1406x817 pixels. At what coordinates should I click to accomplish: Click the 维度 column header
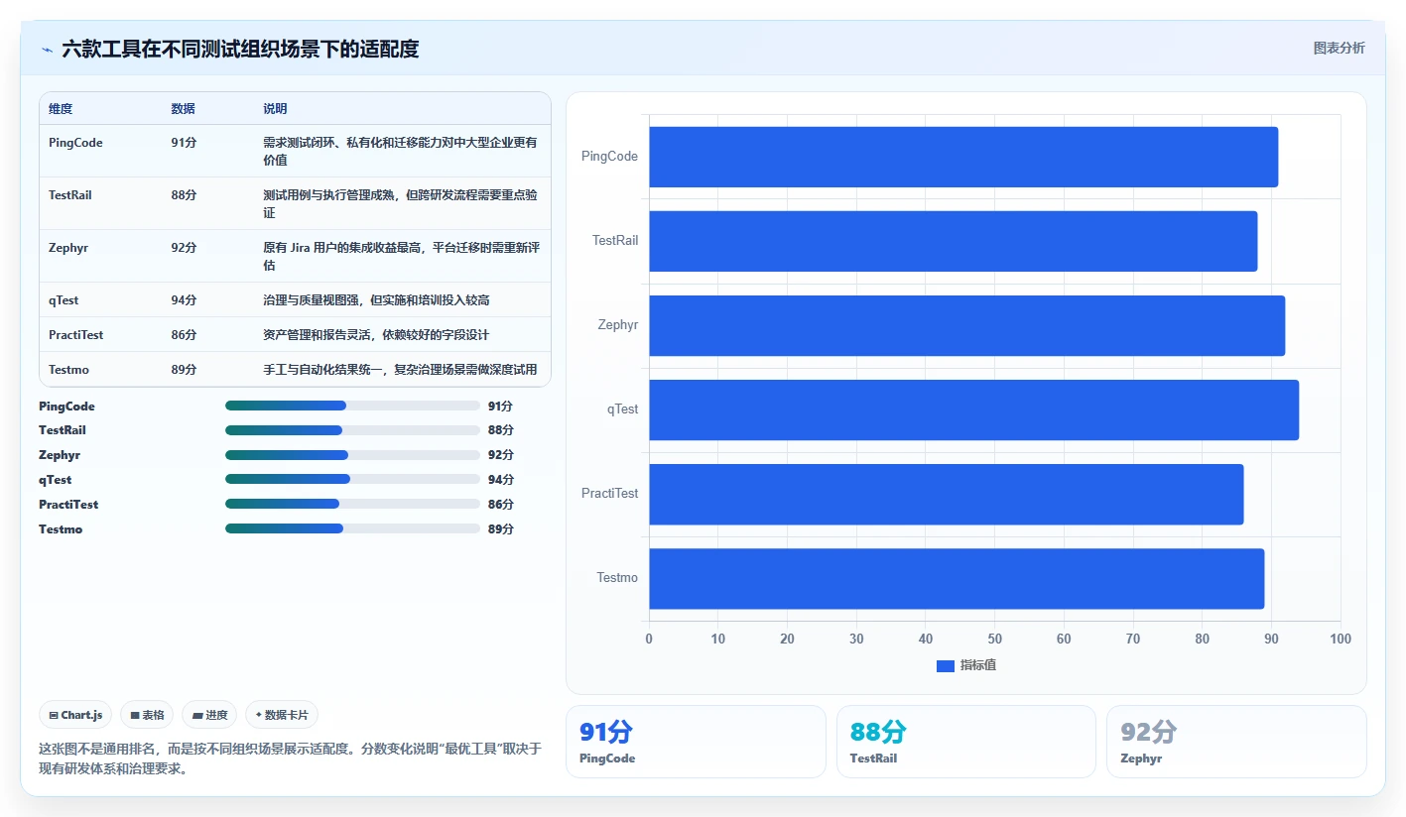[x=61, y=109]
